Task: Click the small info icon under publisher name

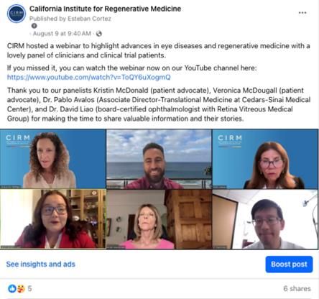Action: 34,26
